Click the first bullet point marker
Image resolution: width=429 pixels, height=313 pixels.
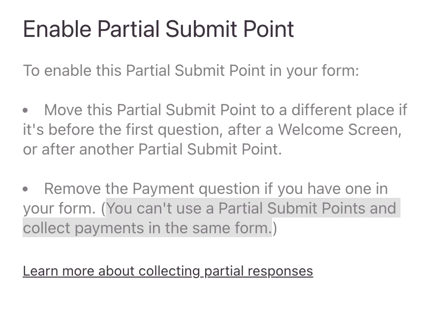coord(25,110)
